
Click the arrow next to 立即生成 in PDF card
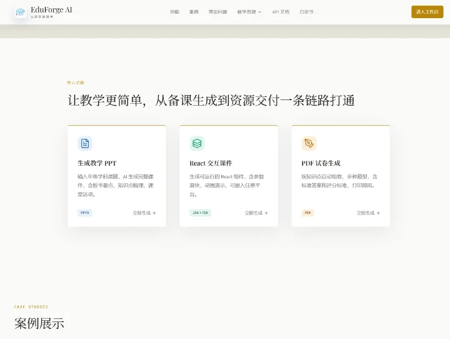(x=378, y=213)
